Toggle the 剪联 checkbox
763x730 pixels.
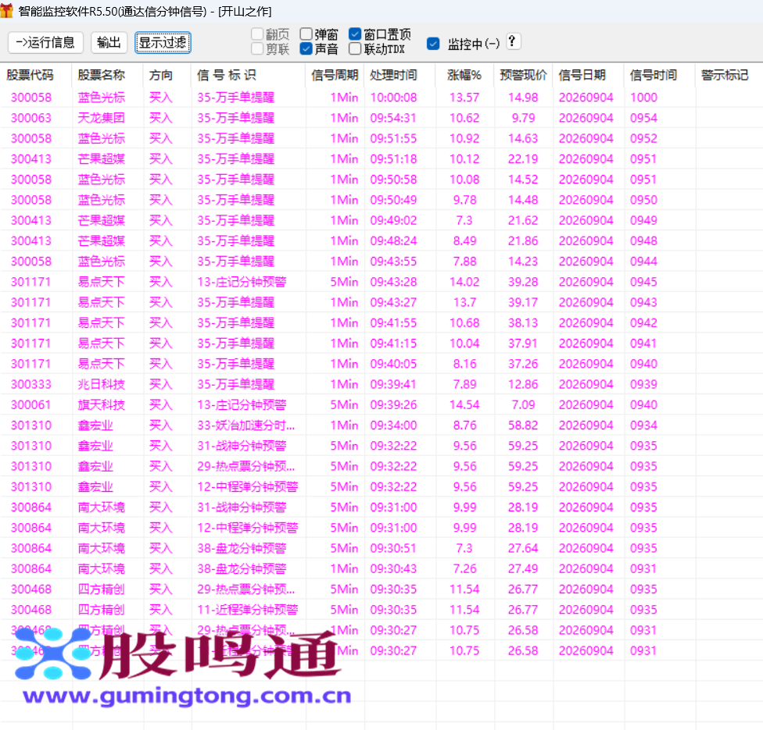257,48
